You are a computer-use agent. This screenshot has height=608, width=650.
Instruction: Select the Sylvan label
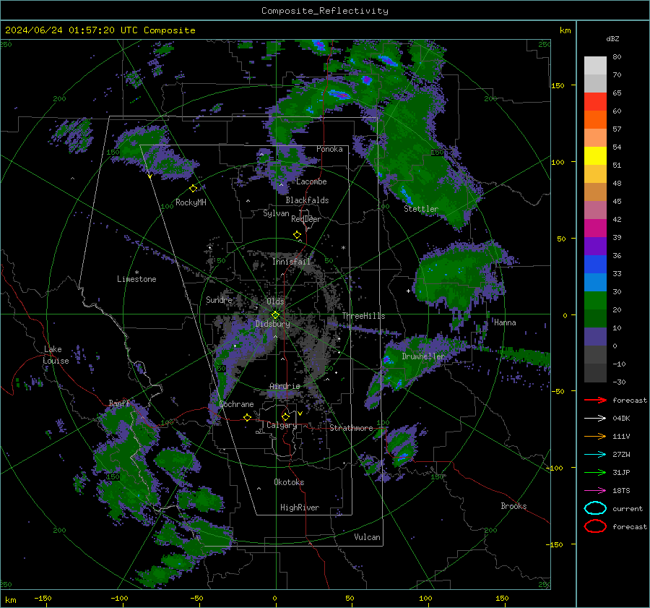[x=276, y=213]
